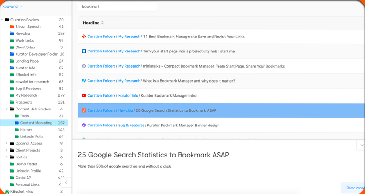Click the Kurator Developer Folder icon
Screen dimensions: 365x194
[12, 54]
